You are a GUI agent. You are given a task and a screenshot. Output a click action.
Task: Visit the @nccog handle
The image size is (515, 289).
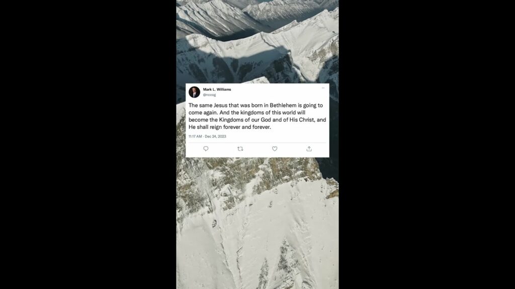pyautogui.click(x=209, y=95)
